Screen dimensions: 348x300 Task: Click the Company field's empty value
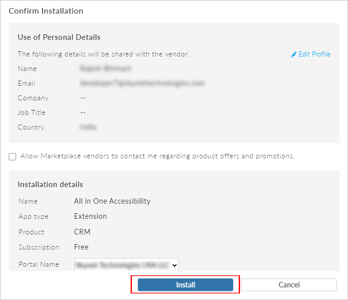click(83, 98)
